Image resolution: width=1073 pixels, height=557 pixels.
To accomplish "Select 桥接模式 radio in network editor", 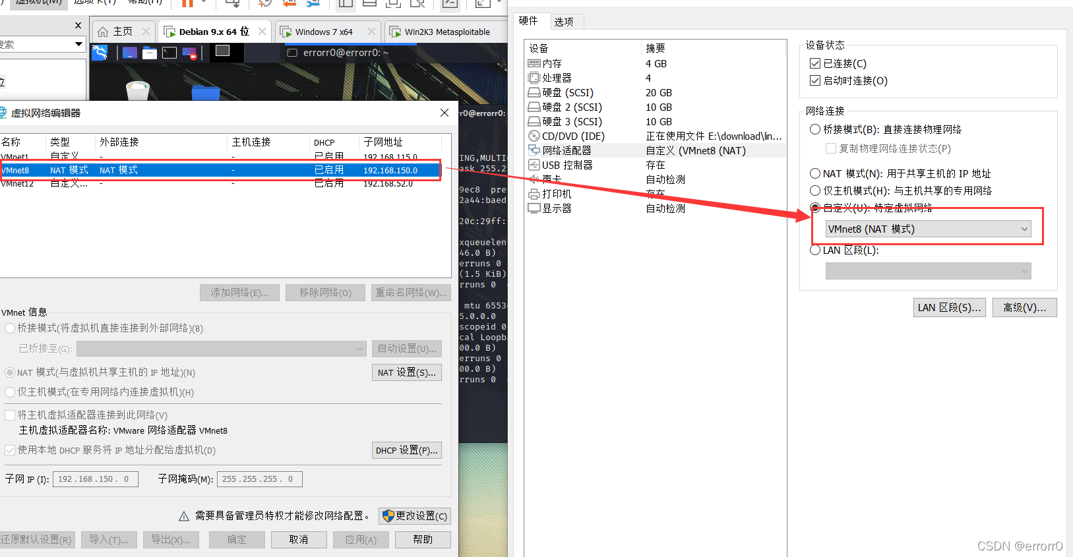I will tap(10, 328).
